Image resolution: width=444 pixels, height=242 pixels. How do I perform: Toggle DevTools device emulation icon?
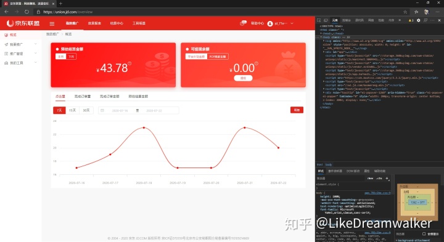(326, 20)
